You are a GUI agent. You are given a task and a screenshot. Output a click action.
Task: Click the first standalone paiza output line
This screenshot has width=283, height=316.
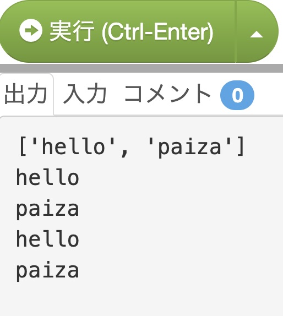pyautogui.click(x=47, y=210)
